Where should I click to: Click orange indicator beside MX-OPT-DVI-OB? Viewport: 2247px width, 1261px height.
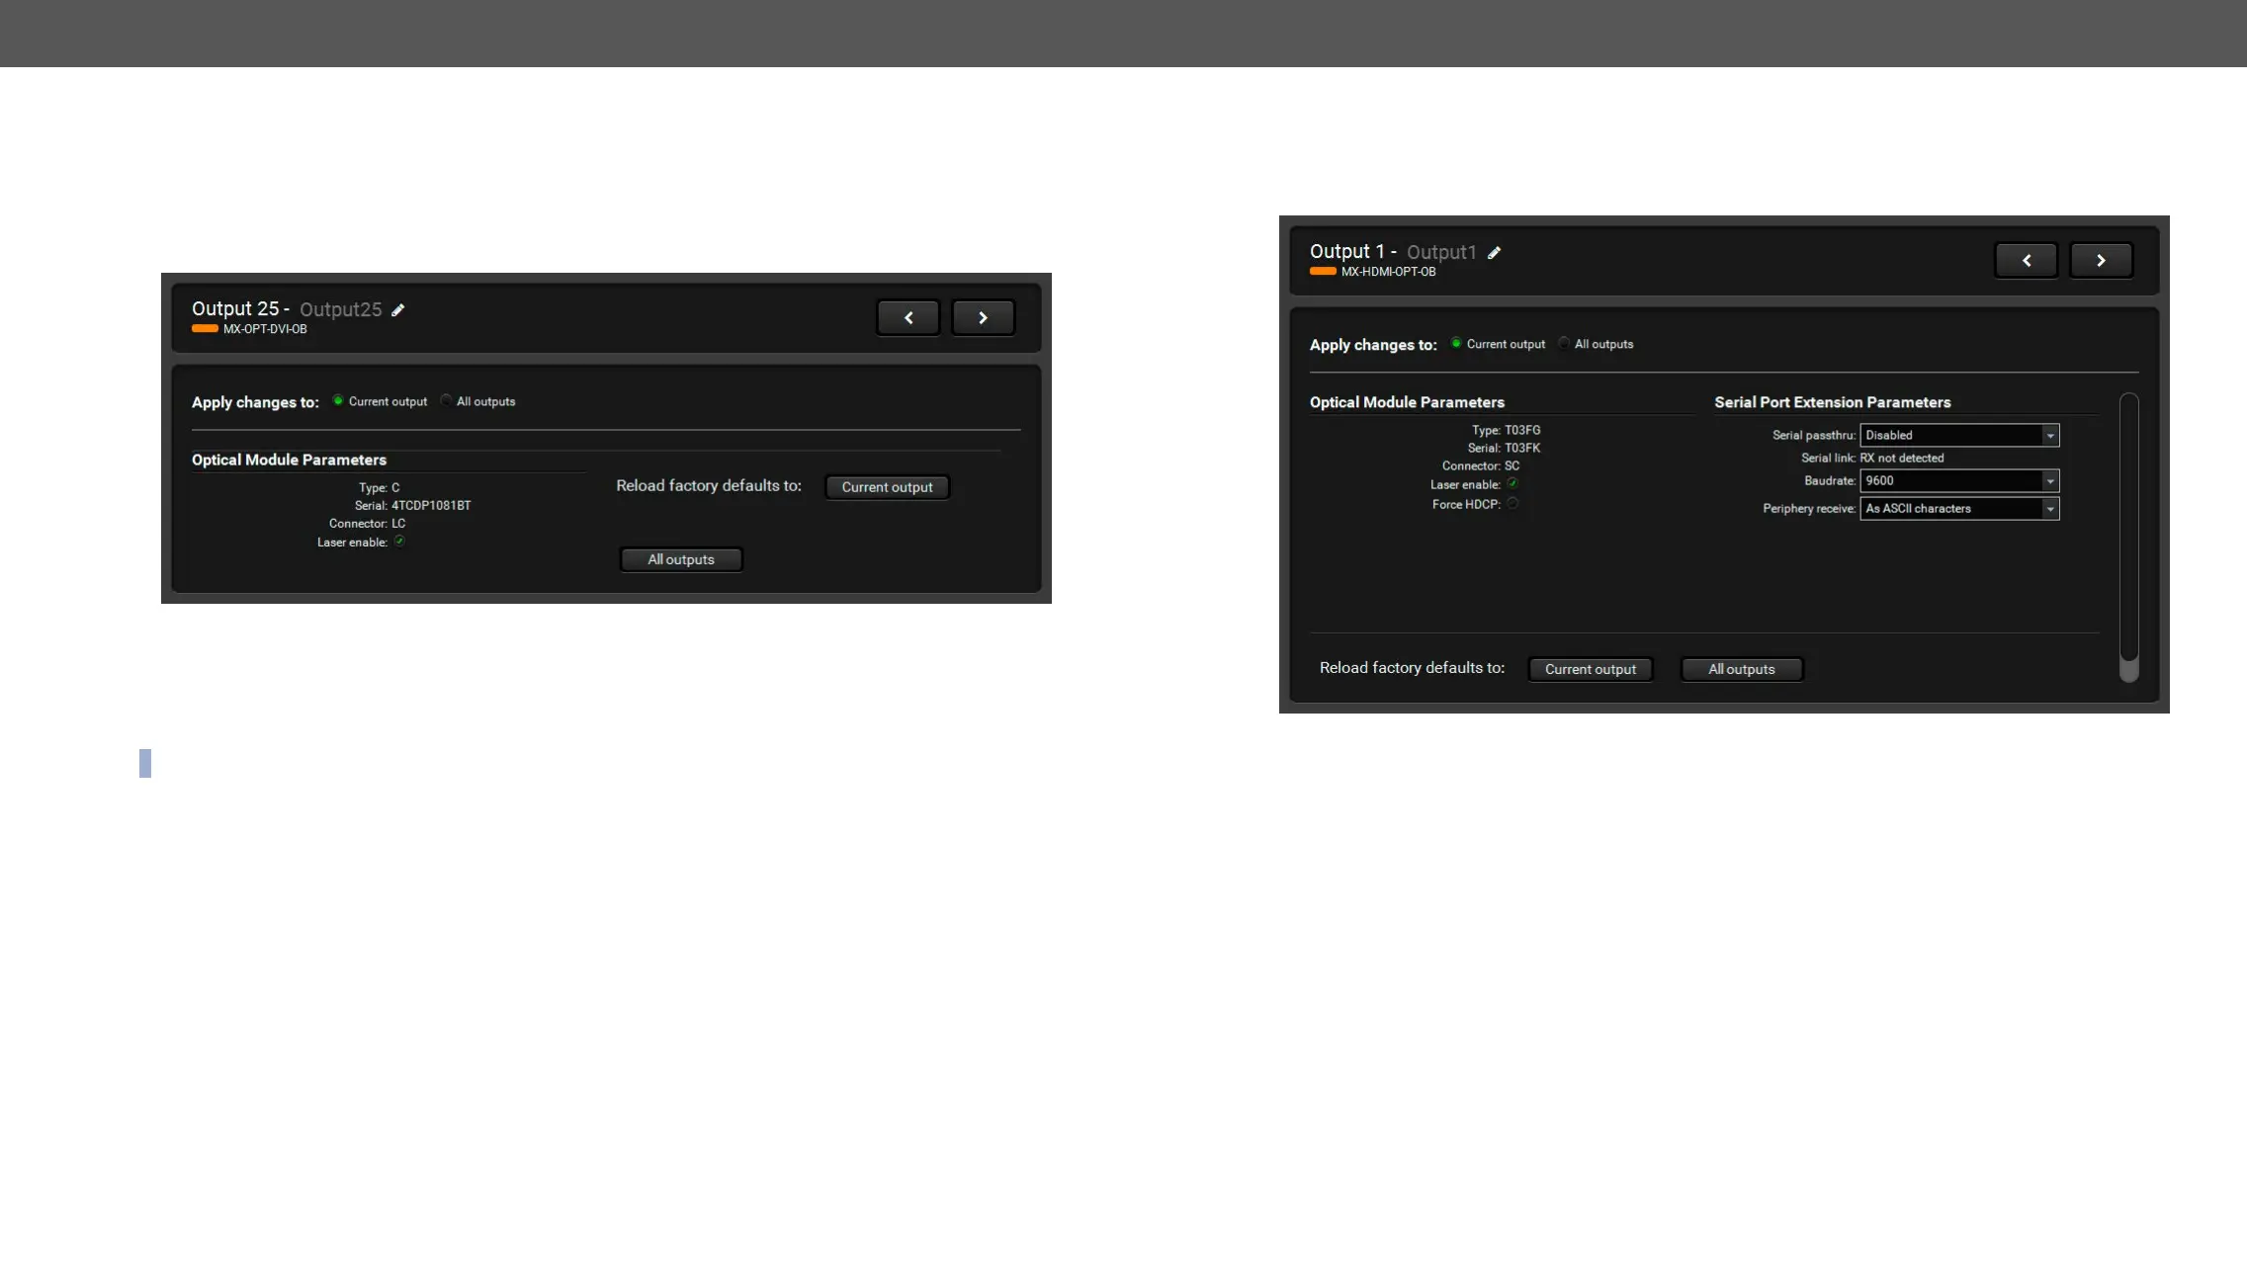(205, 329)
